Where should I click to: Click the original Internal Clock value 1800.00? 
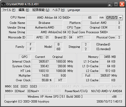(x=58, y=62)
